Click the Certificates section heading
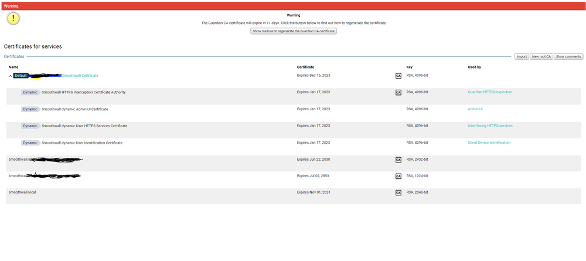 [14, 56]
